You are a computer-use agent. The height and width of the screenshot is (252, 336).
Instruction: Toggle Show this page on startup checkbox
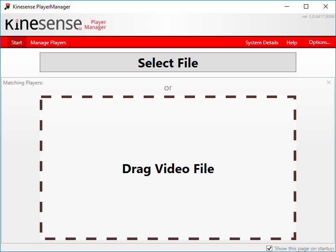coord(269,248)
